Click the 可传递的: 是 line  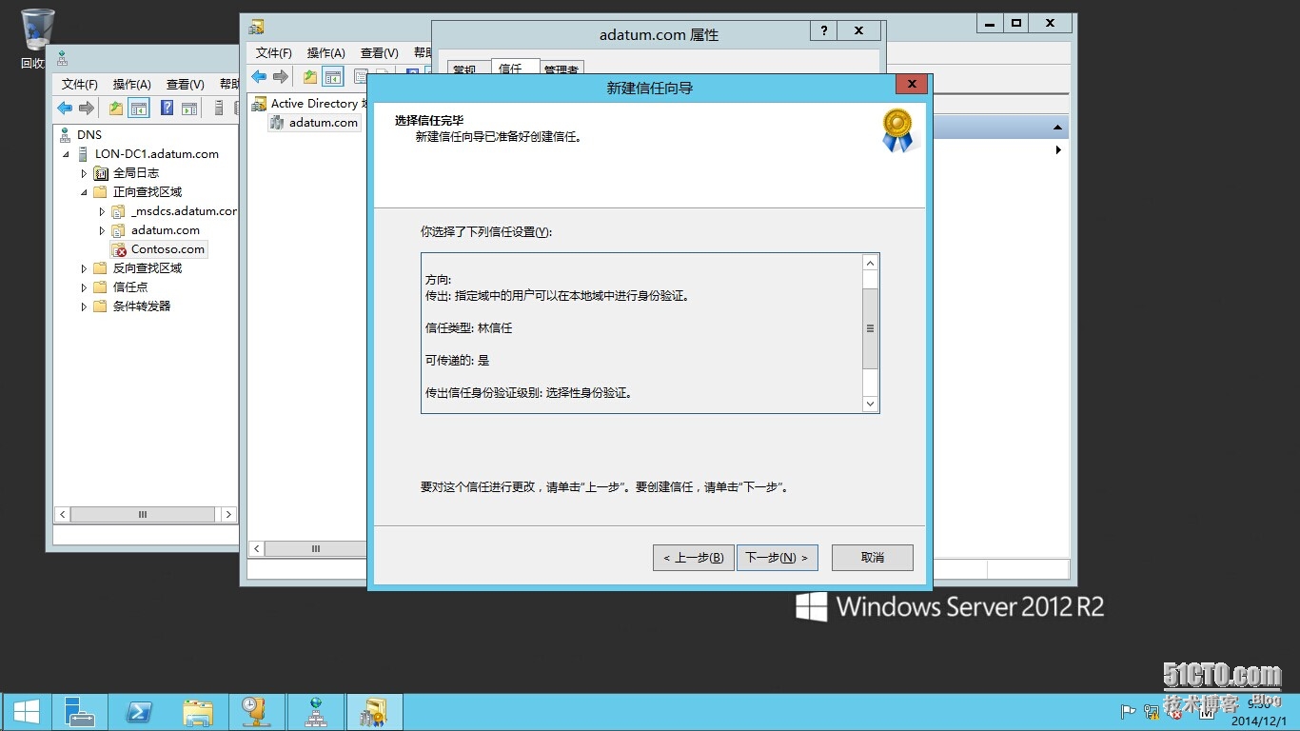(457, 361)
